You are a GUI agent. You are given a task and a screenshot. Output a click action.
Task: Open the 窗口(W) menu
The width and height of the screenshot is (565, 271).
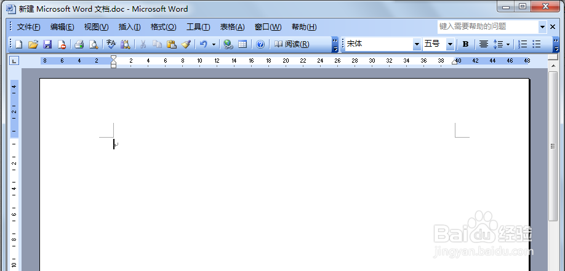[268, 27]
